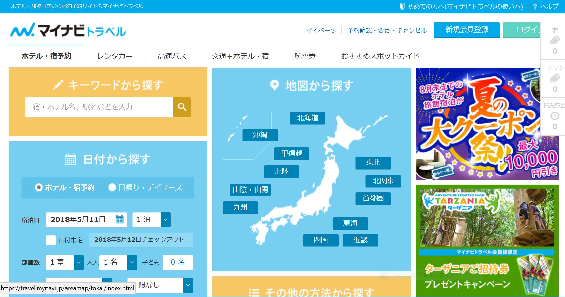The width and height of the screenshot is (565, 297).
Task: Click the map pin icon beside 地図から探す
Action: point(274,85)
